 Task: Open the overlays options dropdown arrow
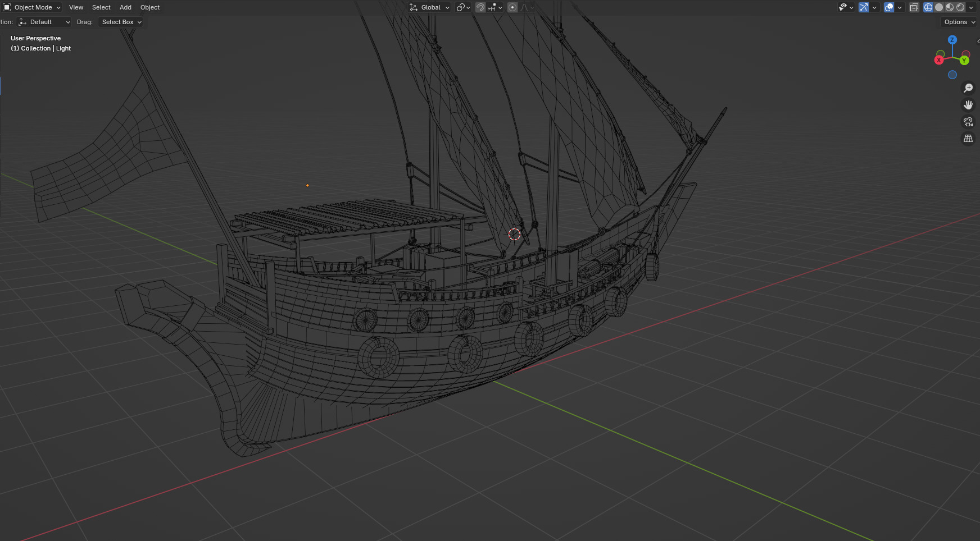(x=900, y=7)
